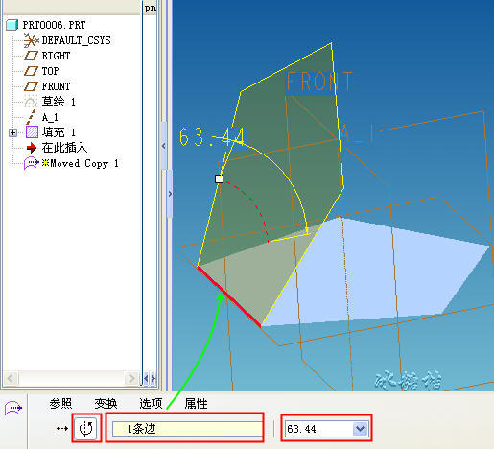Open the 参照 panel tab
Viewport: 494px width, 449px height.
tap(60, 404)
